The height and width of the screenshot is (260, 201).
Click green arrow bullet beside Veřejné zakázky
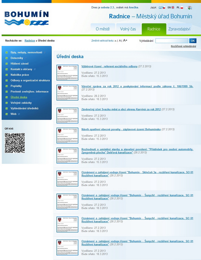(7, 103)
